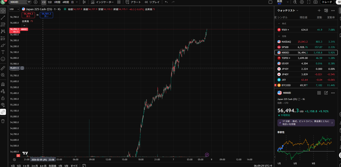Select the trend line drawing tool
The height and width of the screenshot is (167, 341).
(3, 18)
